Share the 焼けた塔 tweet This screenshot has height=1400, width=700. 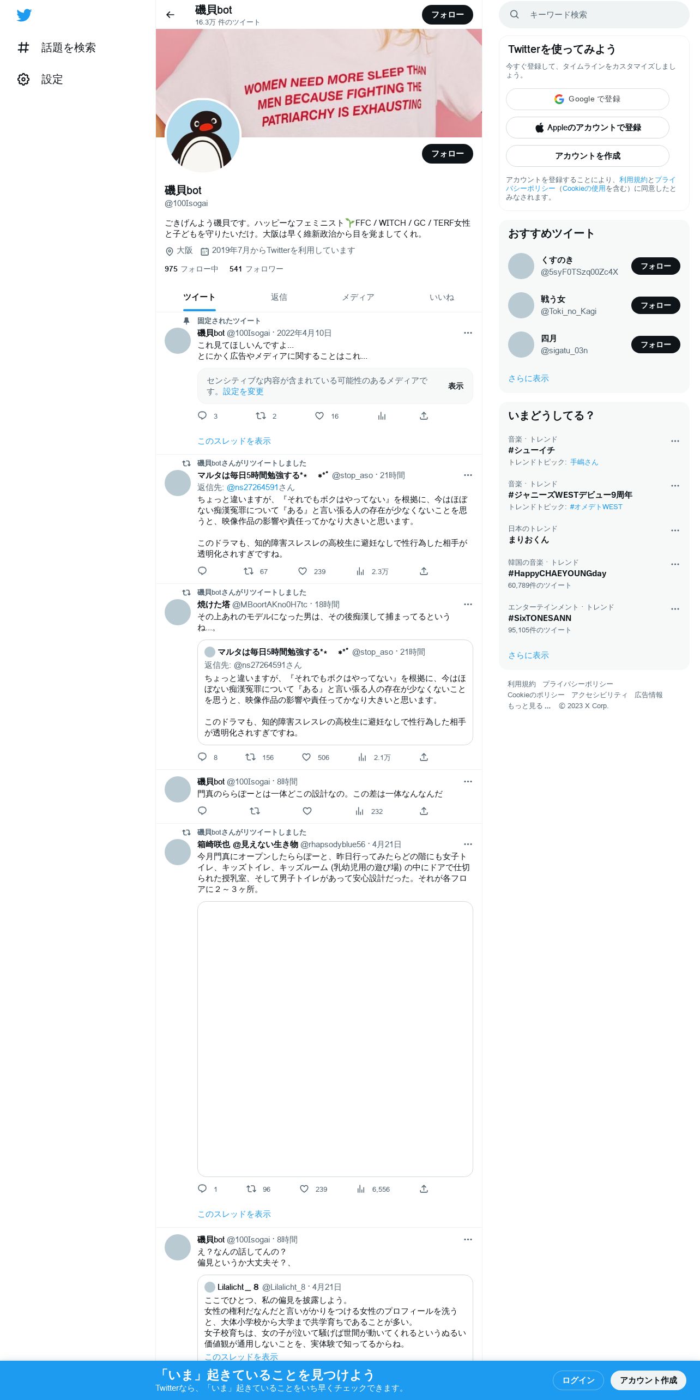click(424, 757)
